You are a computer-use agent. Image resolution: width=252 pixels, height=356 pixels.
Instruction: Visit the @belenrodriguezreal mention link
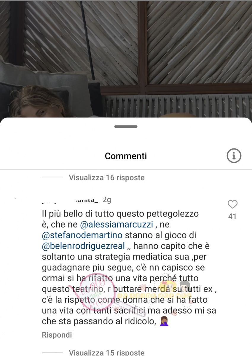click(84, 246)
